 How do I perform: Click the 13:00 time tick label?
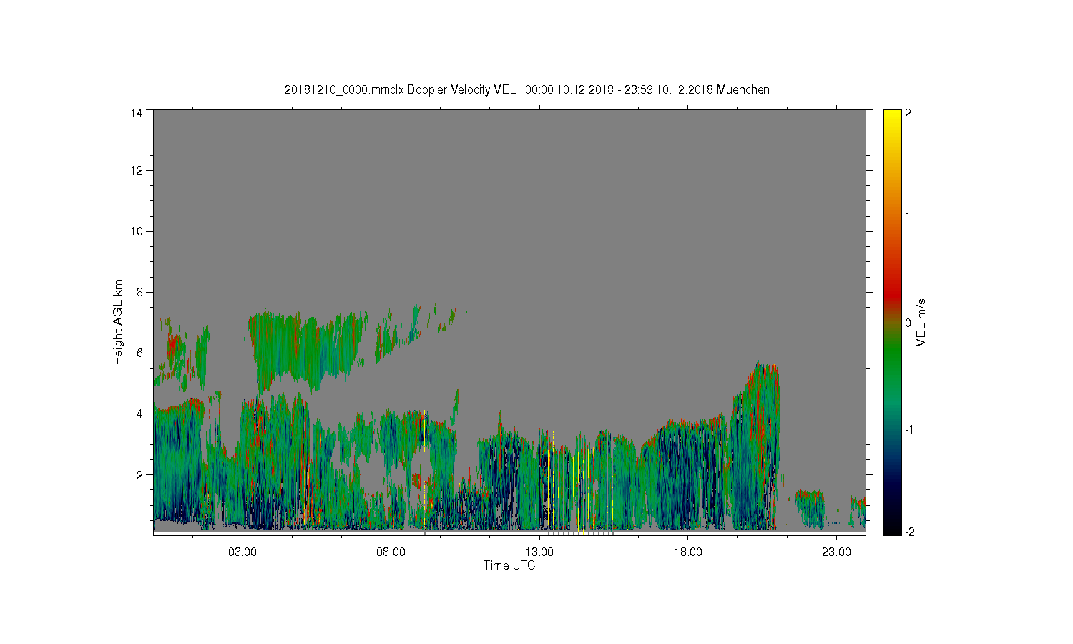539,552
